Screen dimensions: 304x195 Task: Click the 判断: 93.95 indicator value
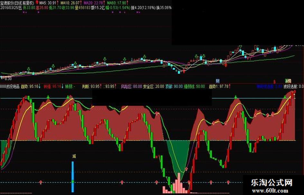tap(91, 86)
